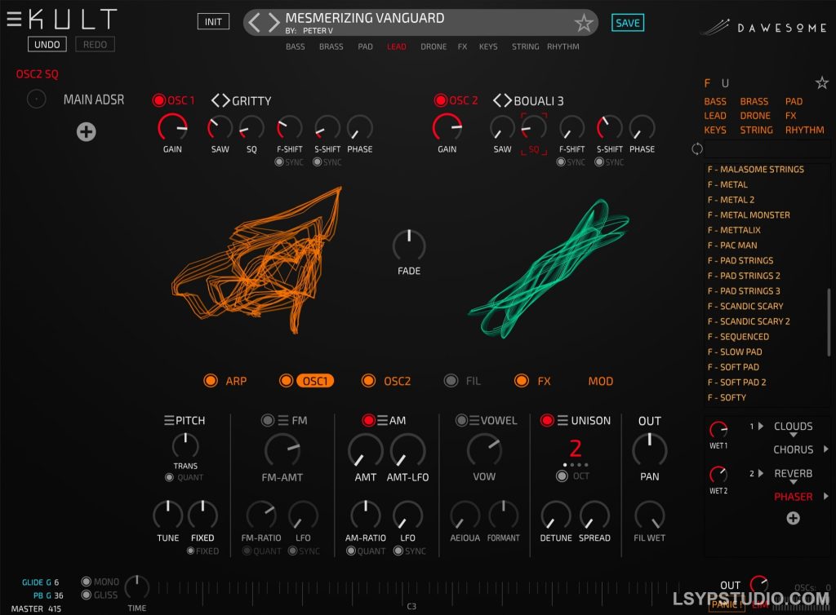Click the SAVE button
This screenshot has width=836, height=615.
(x=627, y=23)
